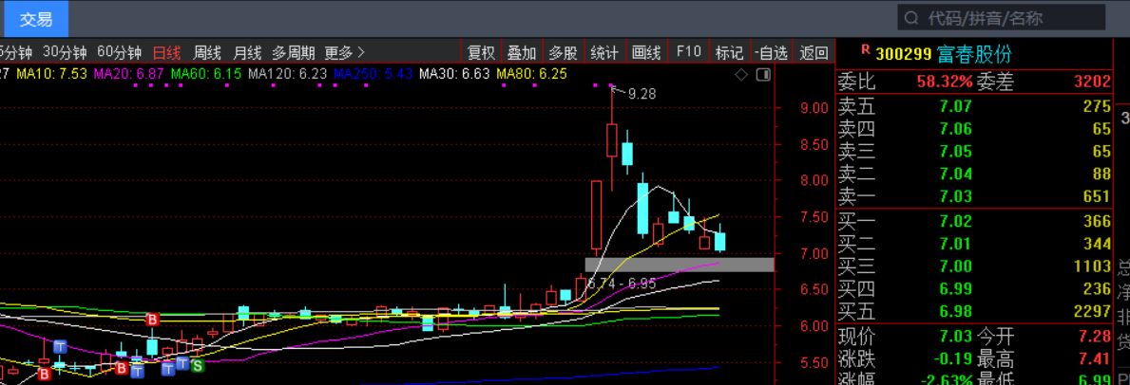The height and width of the screenshot is (385, 1130).
Task: Remove stock via -自选 button
Action: coord(772,52)
